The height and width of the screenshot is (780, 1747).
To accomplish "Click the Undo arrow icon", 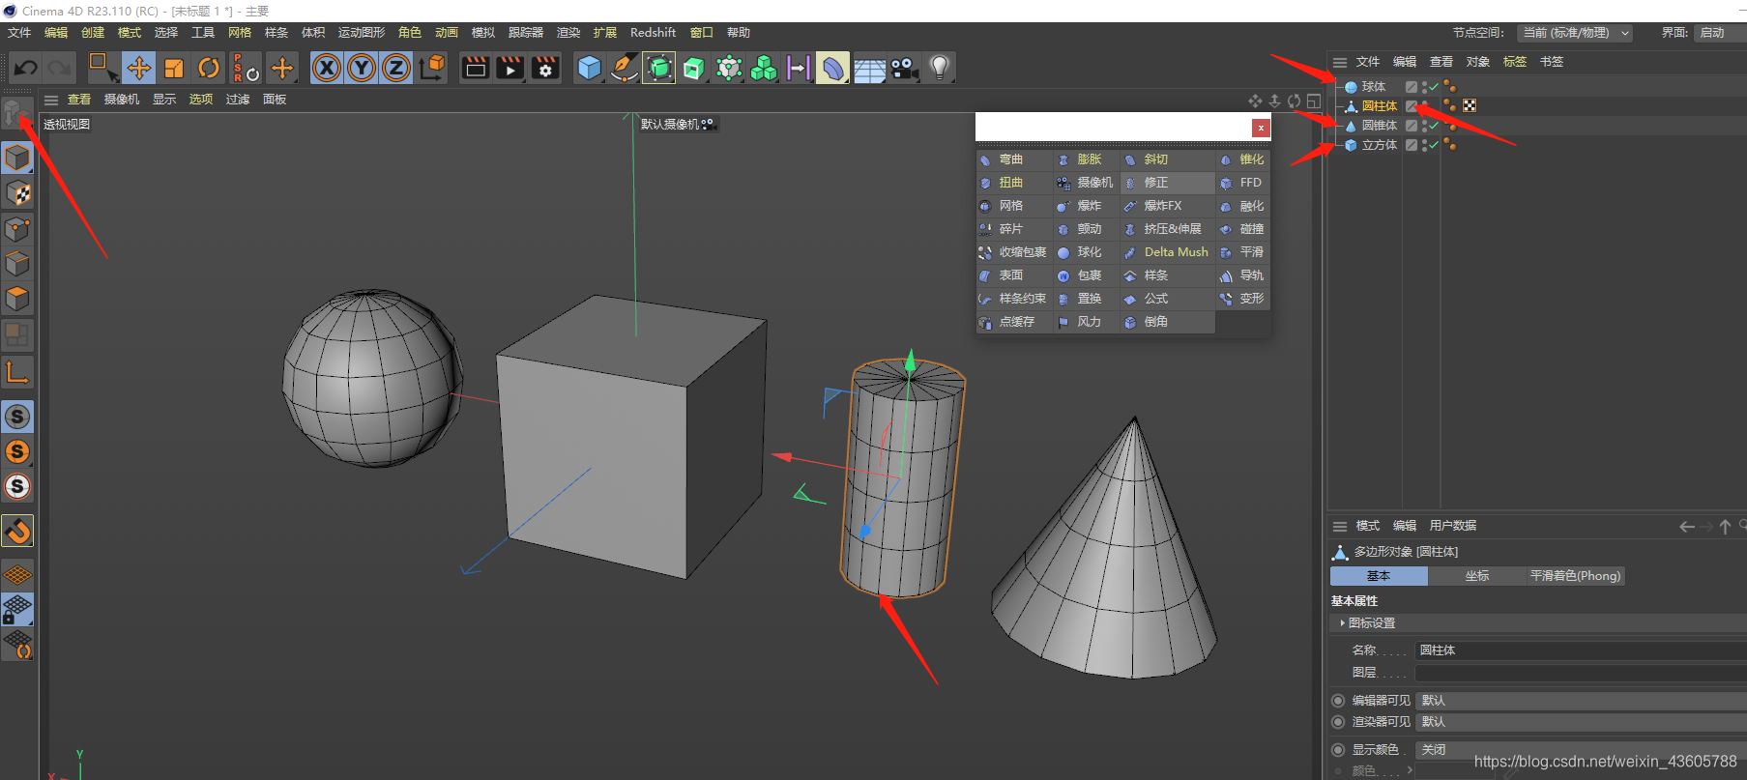I will (25, 68).
